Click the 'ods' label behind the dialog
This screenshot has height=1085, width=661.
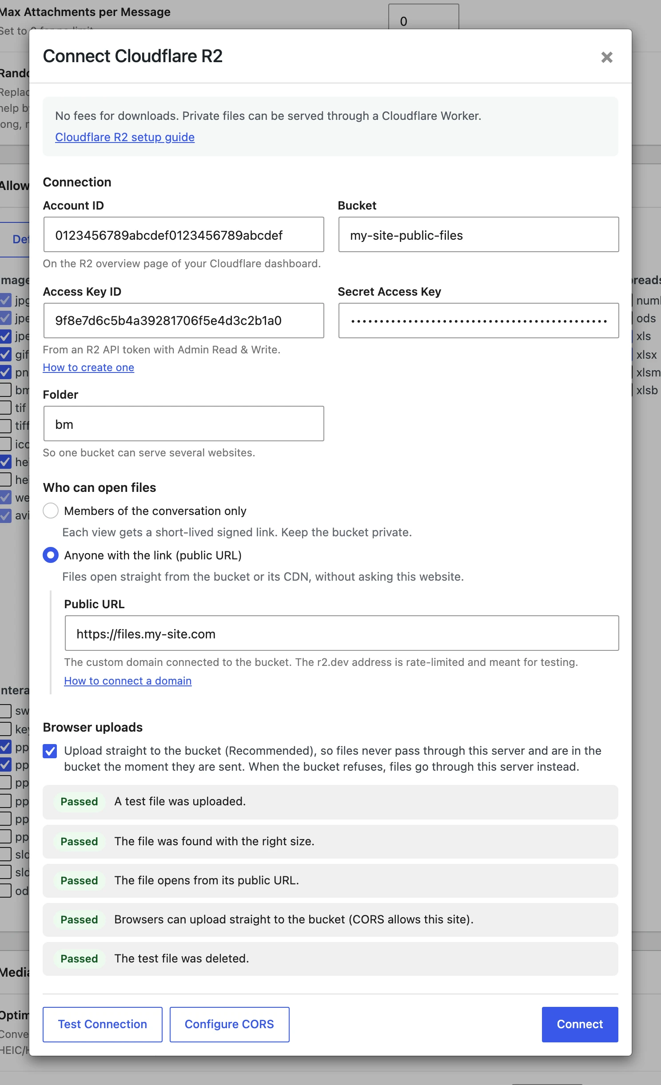click(646, 318)
